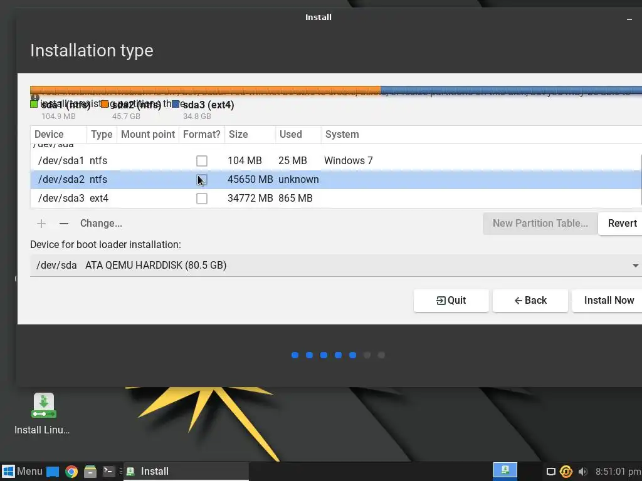Open the file manager taskbar icon
This screenshot has width=642, height=481.
[90, 472]
